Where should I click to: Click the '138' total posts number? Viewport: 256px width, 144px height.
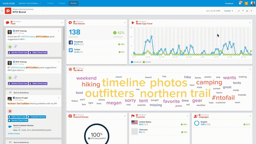[75, 32]
